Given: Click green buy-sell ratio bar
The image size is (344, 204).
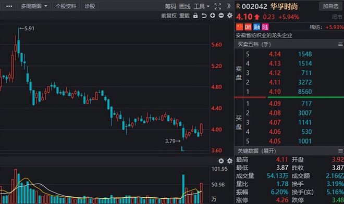Looking at the screenshot, I should [305, 97].
